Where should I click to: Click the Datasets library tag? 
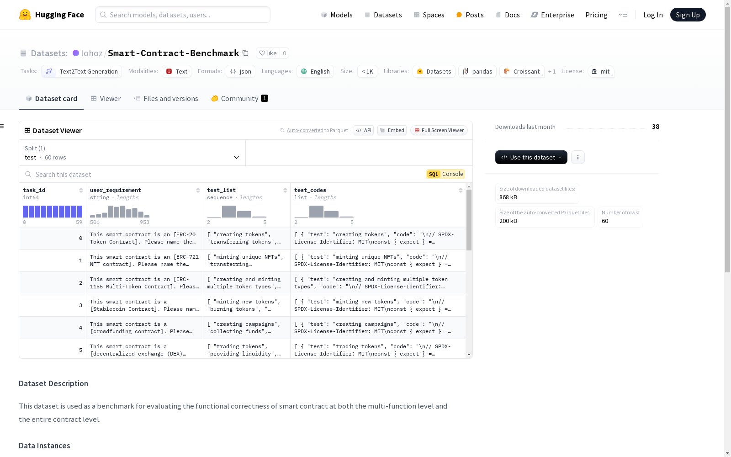(434, 71)
